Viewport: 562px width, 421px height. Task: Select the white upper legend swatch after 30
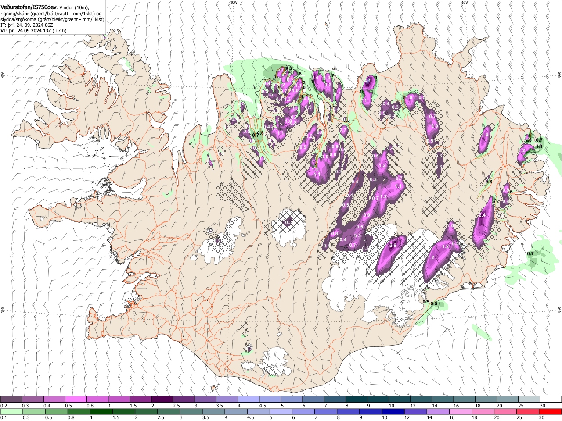[551, 399]
